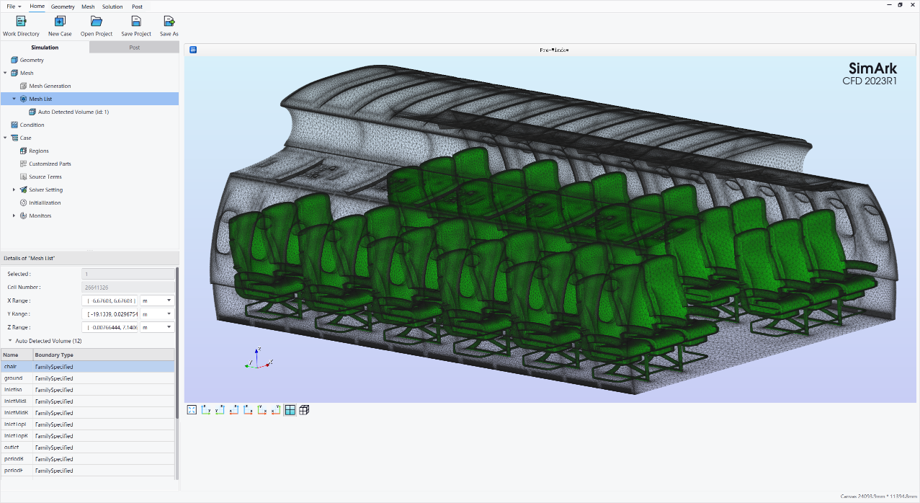Click the Pre-Window viewport title tab

554,50
